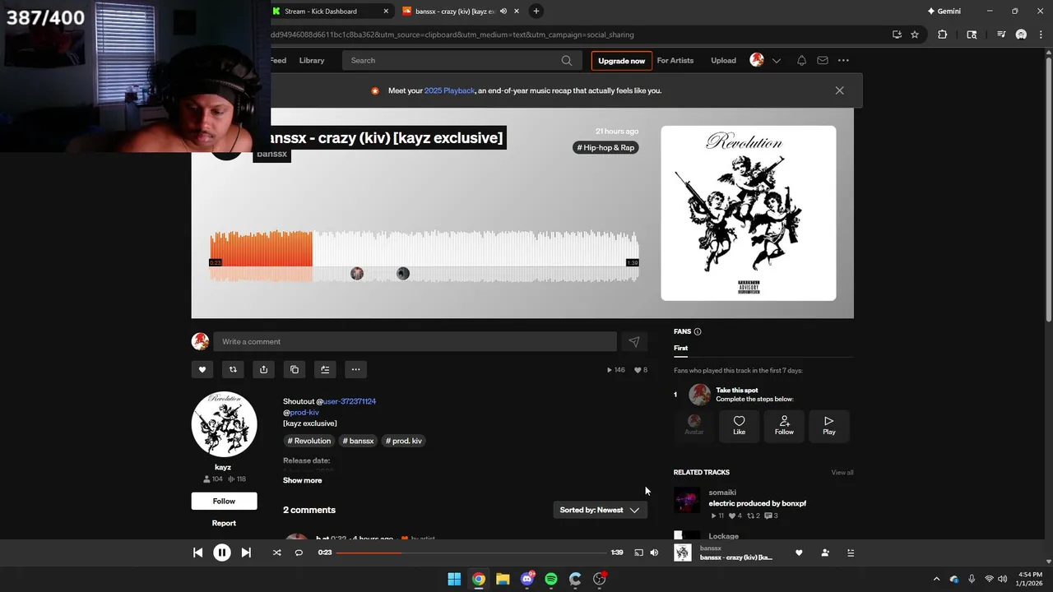Open kayz round profile picture
Screen dimensions: 1053x592
pyautogui.click(x=225, y=424)
